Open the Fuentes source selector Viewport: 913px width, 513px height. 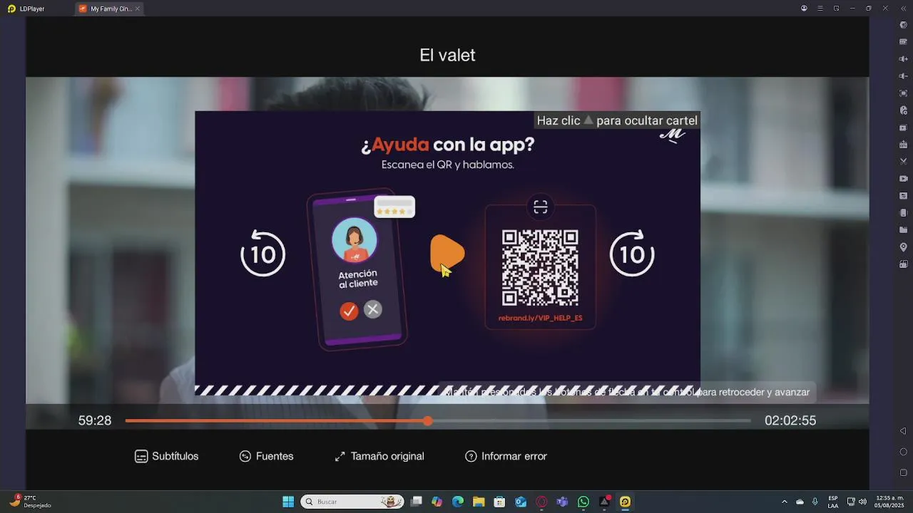[x=267, y=456]
